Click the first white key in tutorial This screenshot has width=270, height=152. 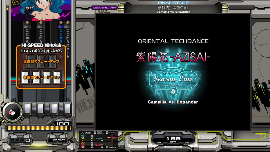pyautogui.click(x=25, y=77)
